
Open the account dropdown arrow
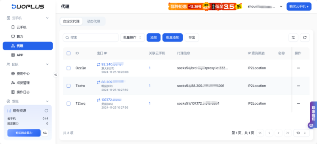[281, 6]
